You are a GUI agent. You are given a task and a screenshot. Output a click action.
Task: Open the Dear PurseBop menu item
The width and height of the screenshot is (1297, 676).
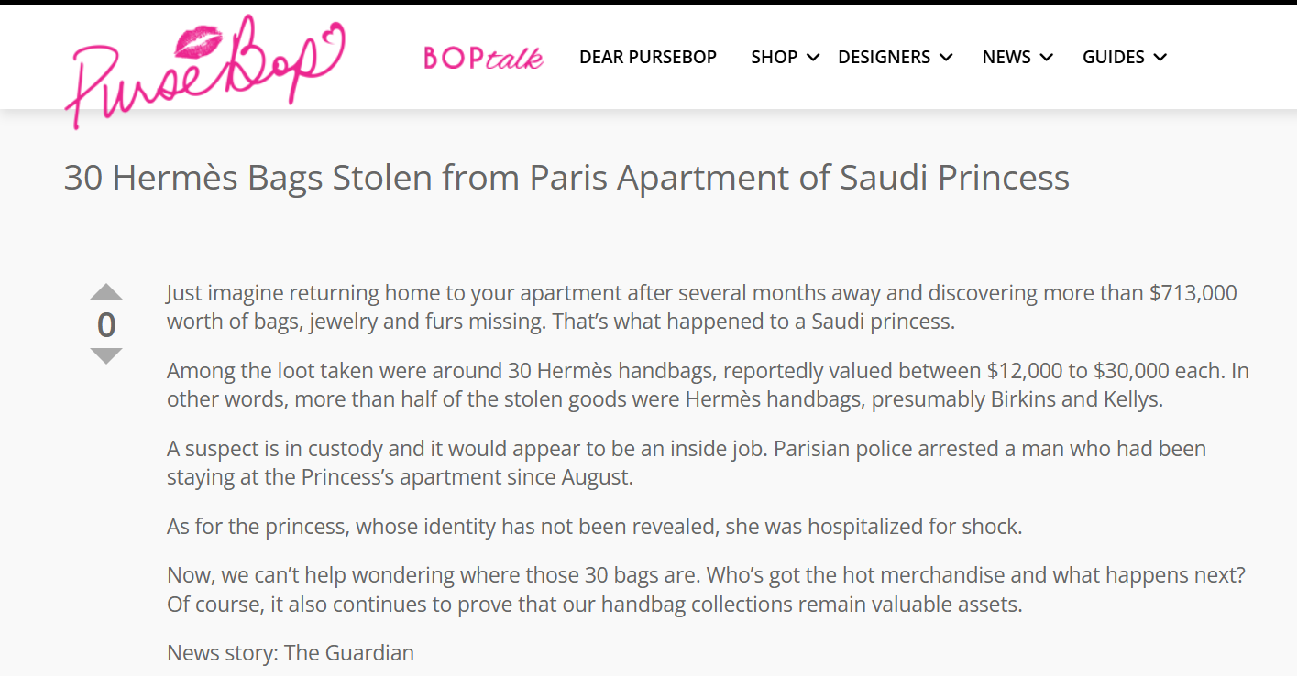648,57
